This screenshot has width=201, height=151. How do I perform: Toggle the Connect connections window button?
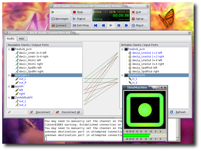coord(61,25)
